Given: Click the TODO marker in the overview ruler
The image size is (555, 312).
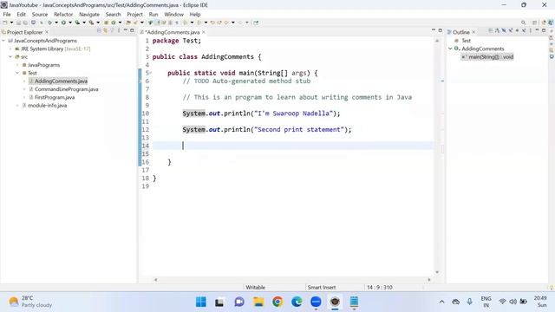Looking at the screenshot, I should 442,81.
